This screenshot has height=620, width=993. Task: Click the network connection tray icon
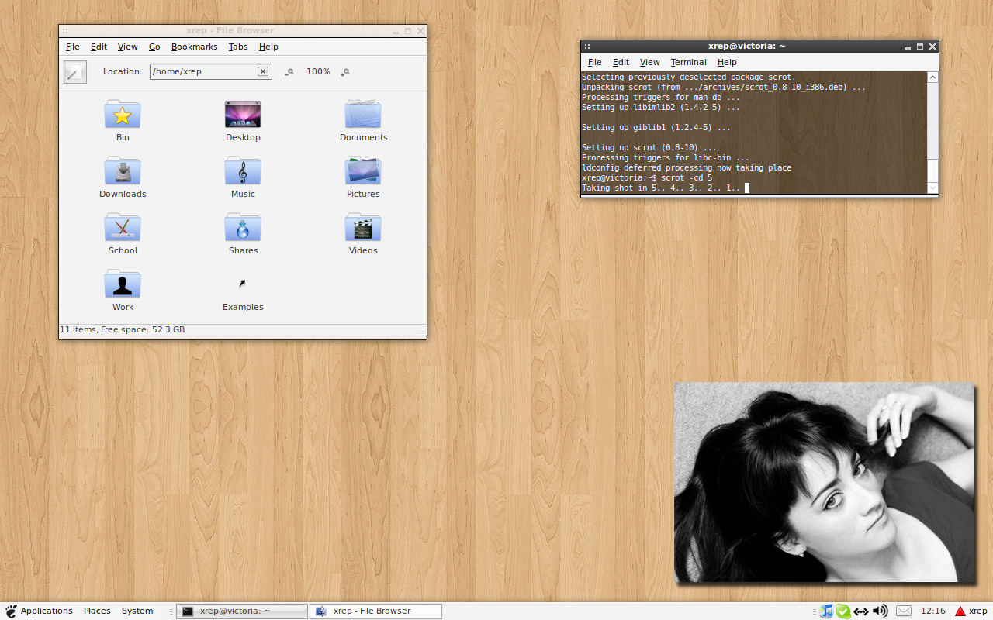[x=861, y=611]
